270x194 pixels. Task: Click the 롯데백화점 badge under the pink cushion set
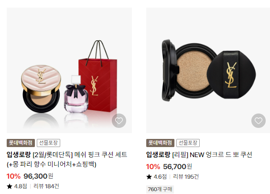coord(21,143)
